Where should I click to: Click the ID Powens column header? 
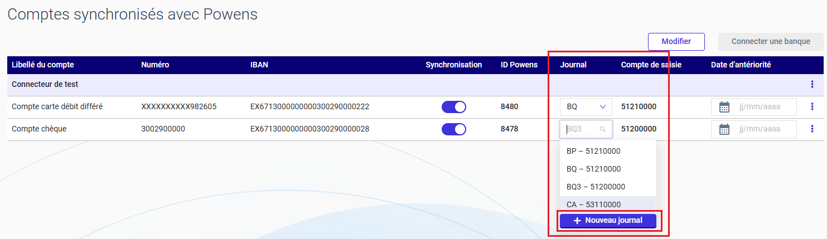(519, 65)
